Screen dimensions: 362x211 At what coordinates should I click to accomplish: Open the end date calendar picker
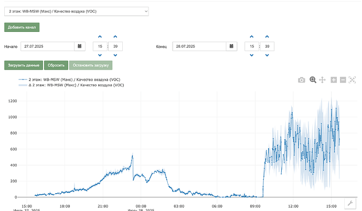point(231,46)
